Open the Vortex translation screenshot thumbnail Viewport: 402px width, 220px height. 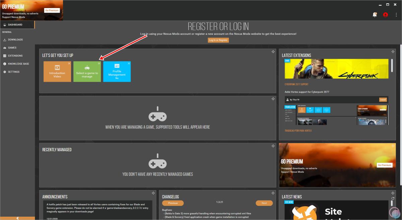337,115
